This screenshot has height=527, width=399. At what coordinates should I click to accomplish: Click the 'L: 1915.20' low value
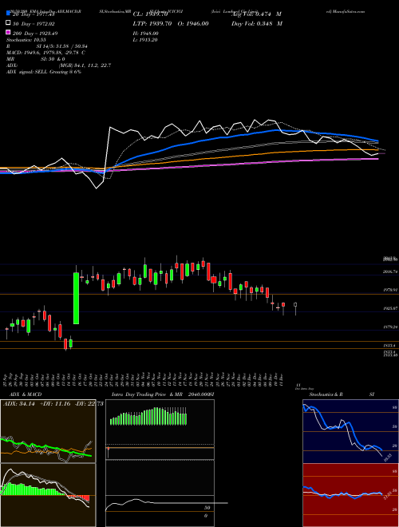tap(145, 40)
